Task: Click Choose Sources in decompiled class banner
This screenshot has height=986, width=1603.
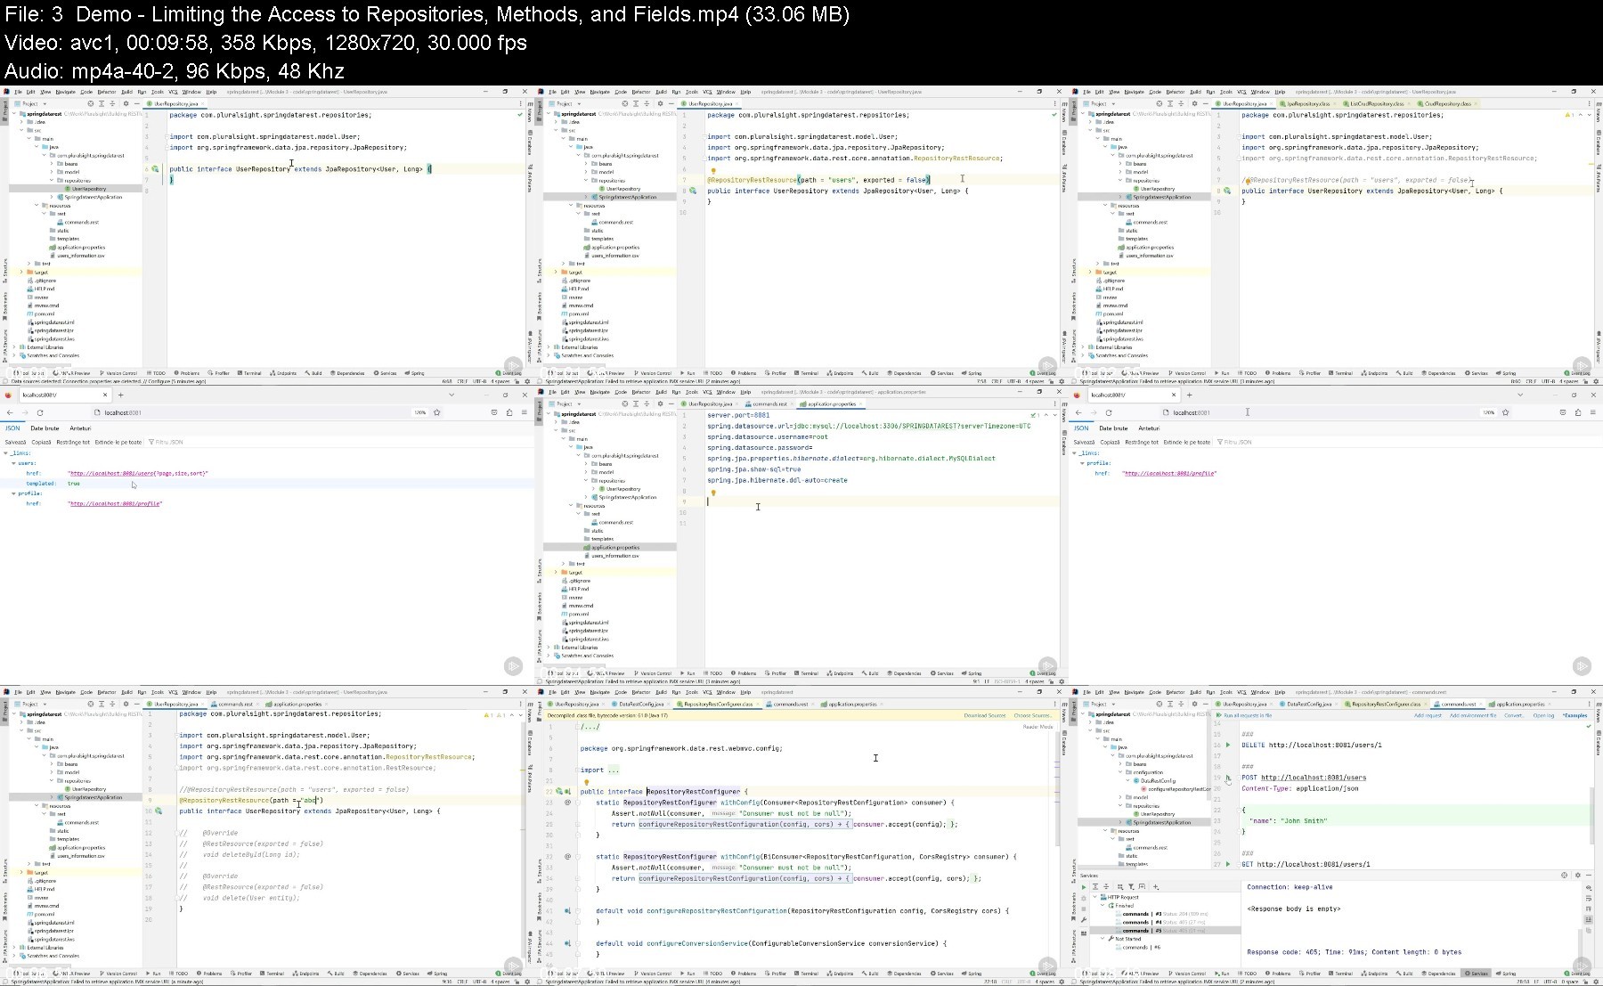Action: point(1033,715)
